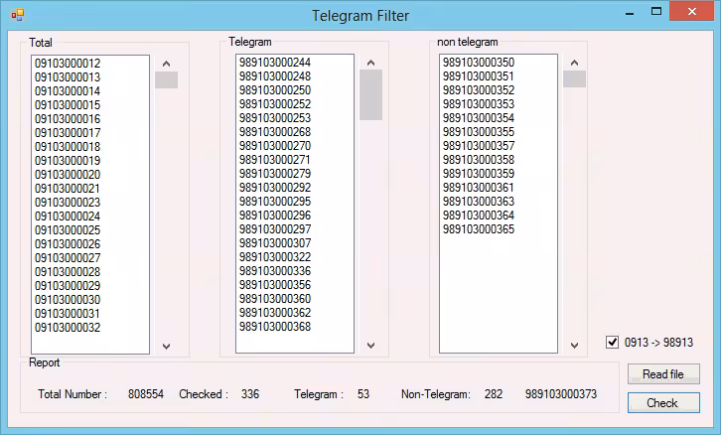The width and height of the screenshot is (721, 435).
Task: Click the Telegram list scrollbar thumb
Action: pos(371,94)
